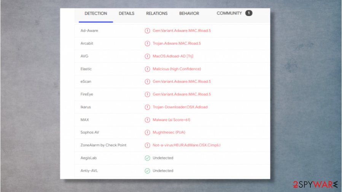
Task: Click the green checkmark icon for Antiy-AVL
Action: [x=148, y=171]
